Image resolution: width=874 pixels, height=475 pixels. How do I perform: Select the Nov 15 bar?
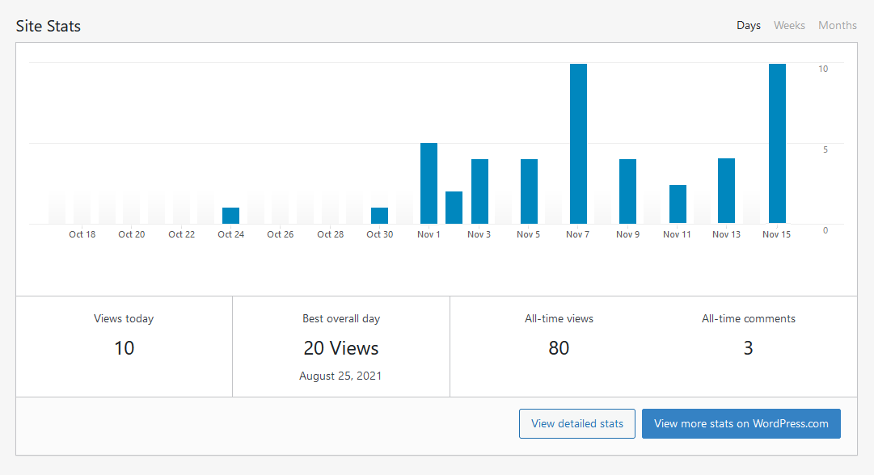pos(776,144)
